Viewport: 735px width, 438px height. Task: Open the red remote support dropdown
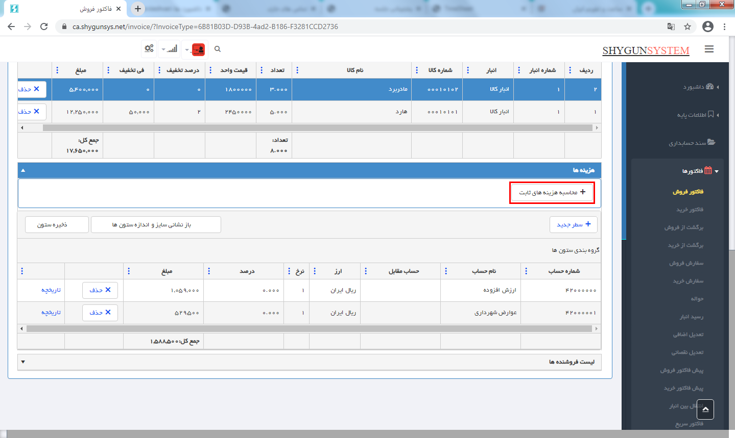point(195,49)
